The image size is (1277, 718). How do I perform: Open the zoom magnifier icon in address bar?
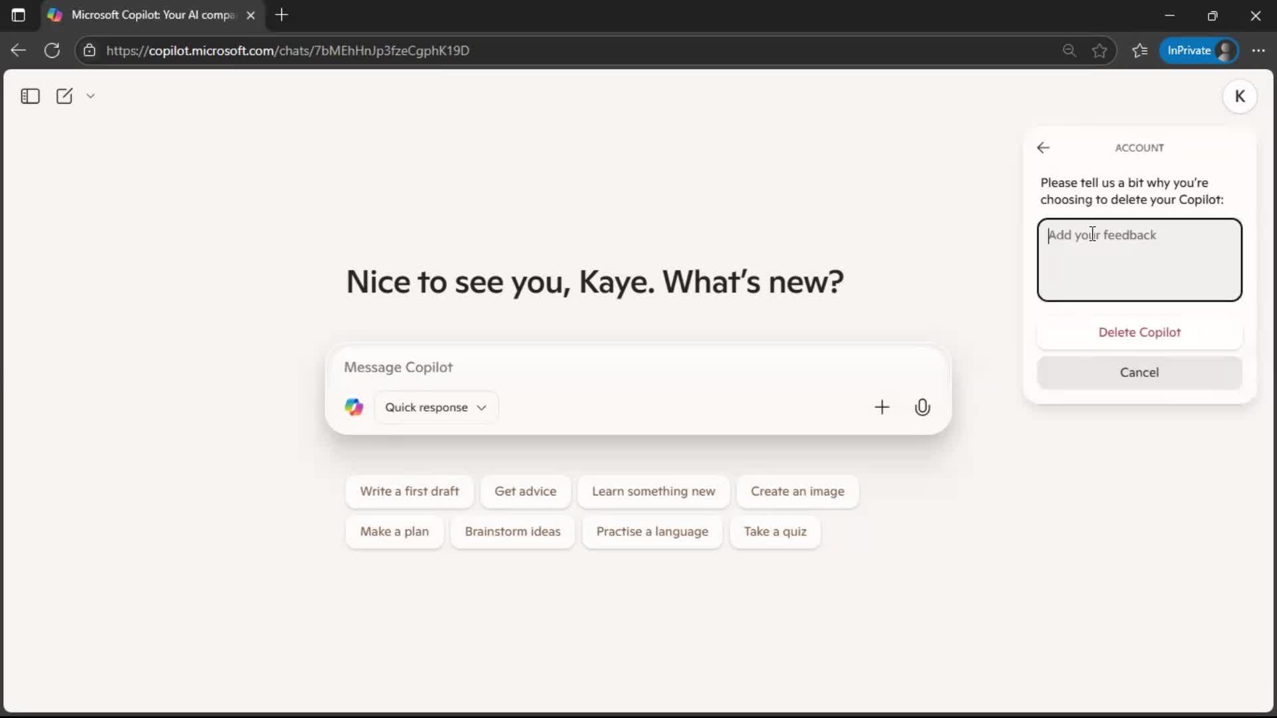[1069, 51]
